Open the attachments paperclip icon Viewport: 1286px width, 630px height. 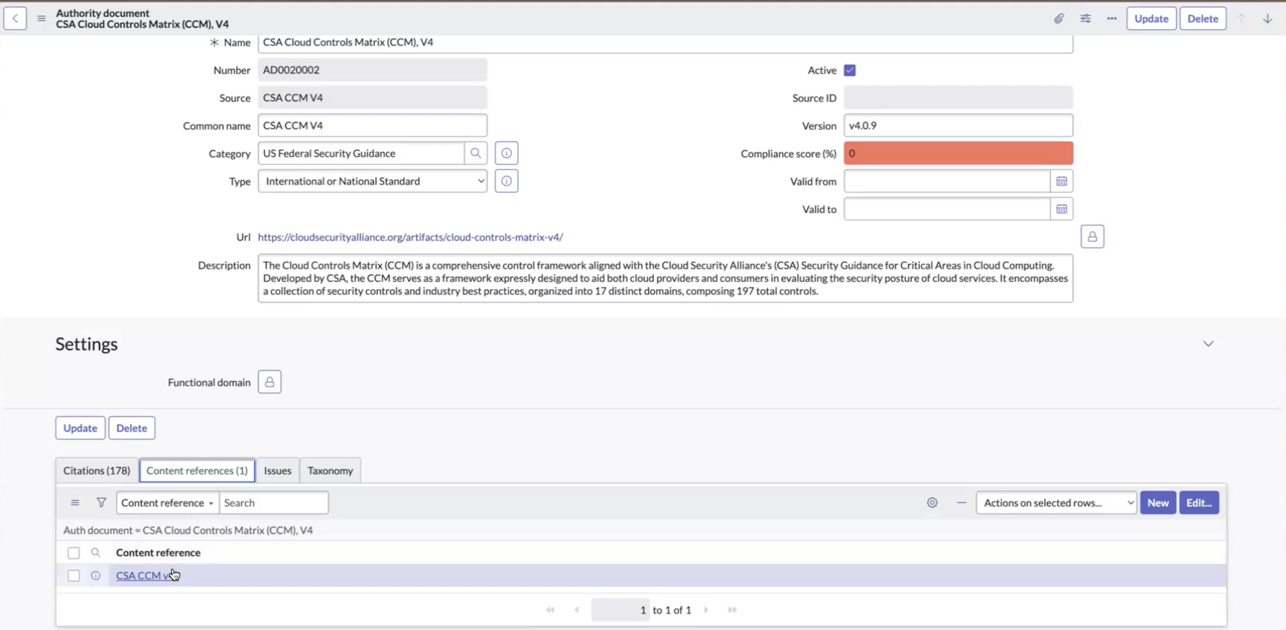[x=1059, y=19]
